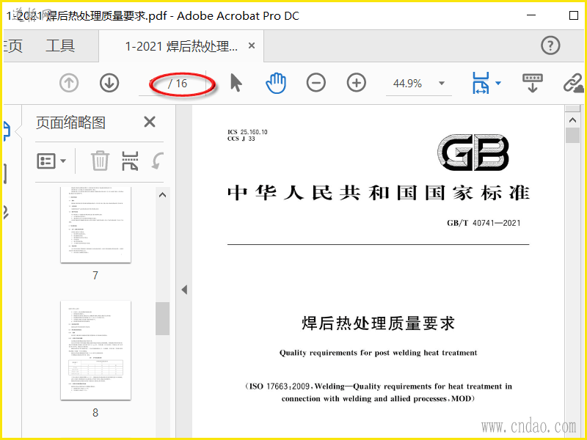Close the 1-2021 document tab
This screenshot has width=587, height=440.
pos(252,45)
